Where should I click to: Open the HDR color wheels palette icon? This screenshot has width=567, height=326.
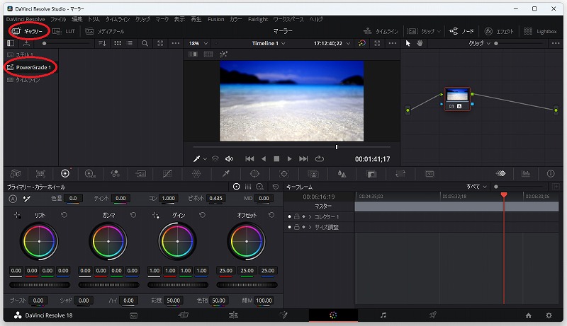coord(90,174)
